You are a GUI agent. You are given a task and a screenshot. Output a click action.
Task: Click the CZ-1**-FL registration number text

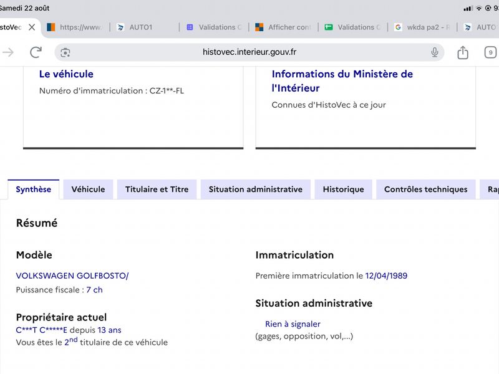(x=167, y=90)
